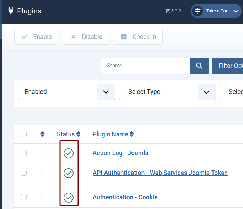The width and height of the screenshot is (243, 209).
Task: Tick checkbox for Action Log - Joomla
Action: click(23, 153)
